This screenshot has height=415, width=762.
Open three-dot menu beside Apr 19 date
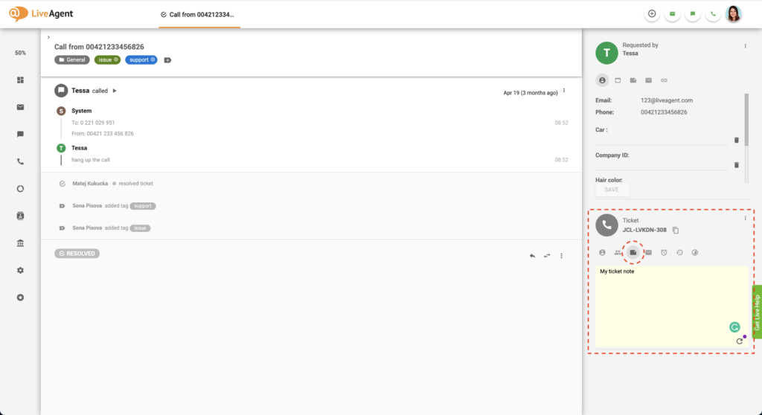[x=564, y=91]
